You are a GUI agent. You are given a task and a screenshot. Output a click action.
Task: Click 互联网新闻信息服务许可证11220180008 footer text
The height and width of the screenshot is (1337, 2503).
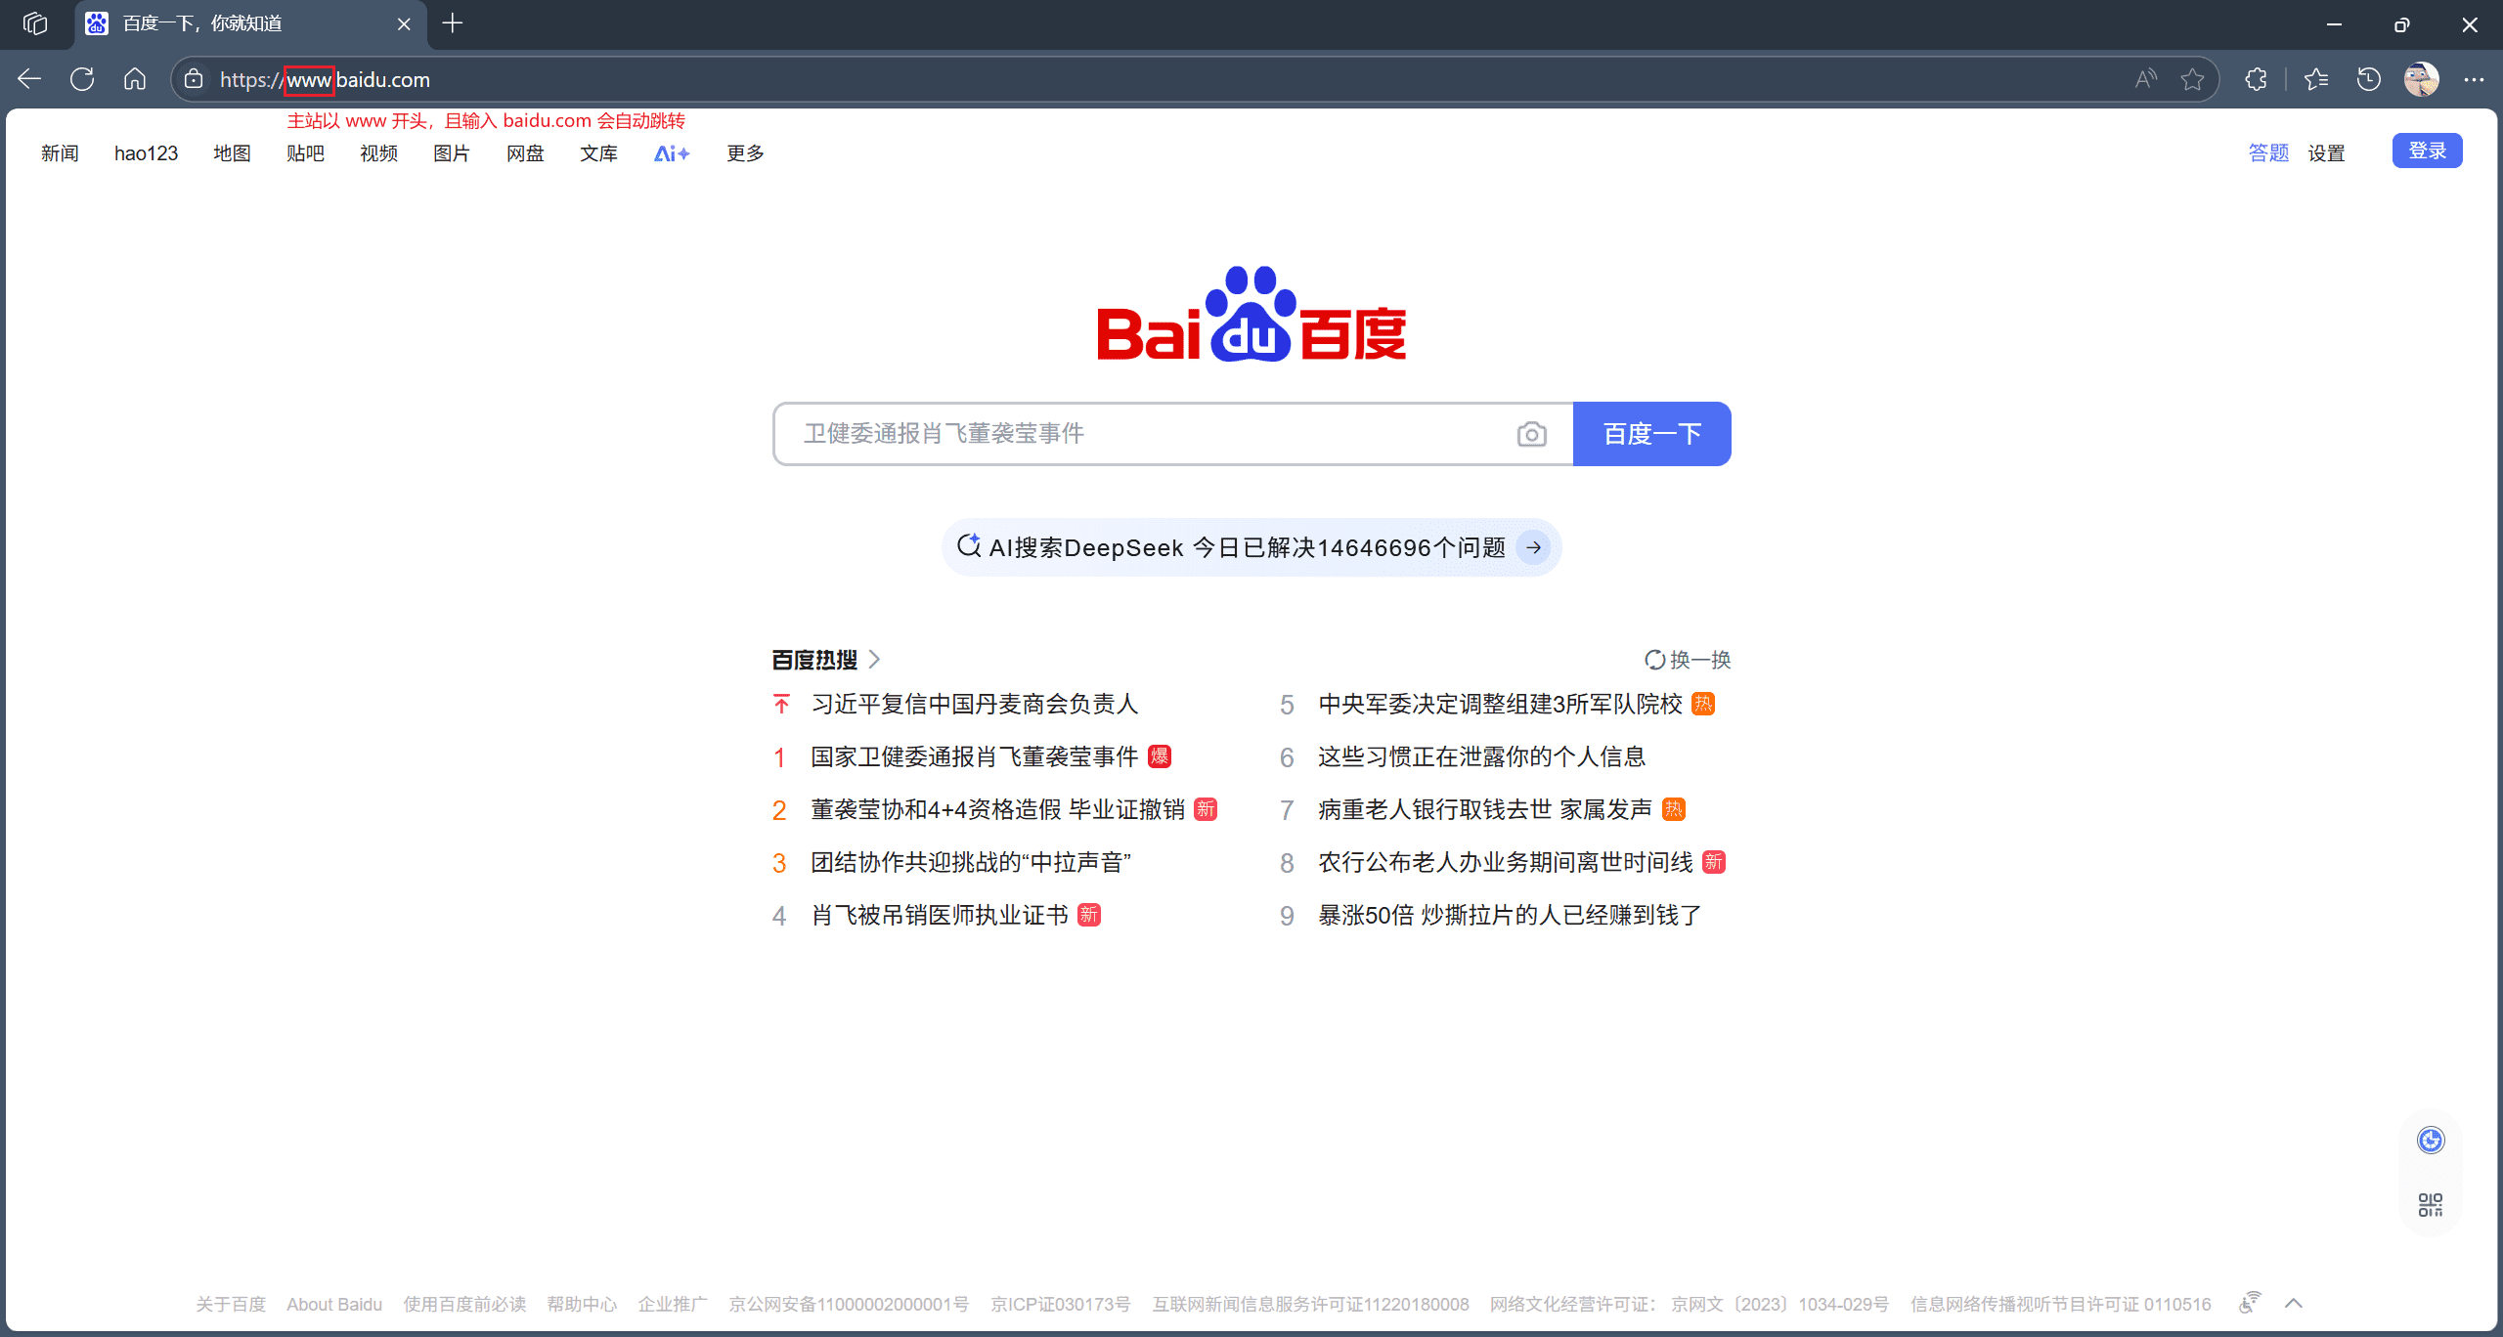point(1310,1304)
